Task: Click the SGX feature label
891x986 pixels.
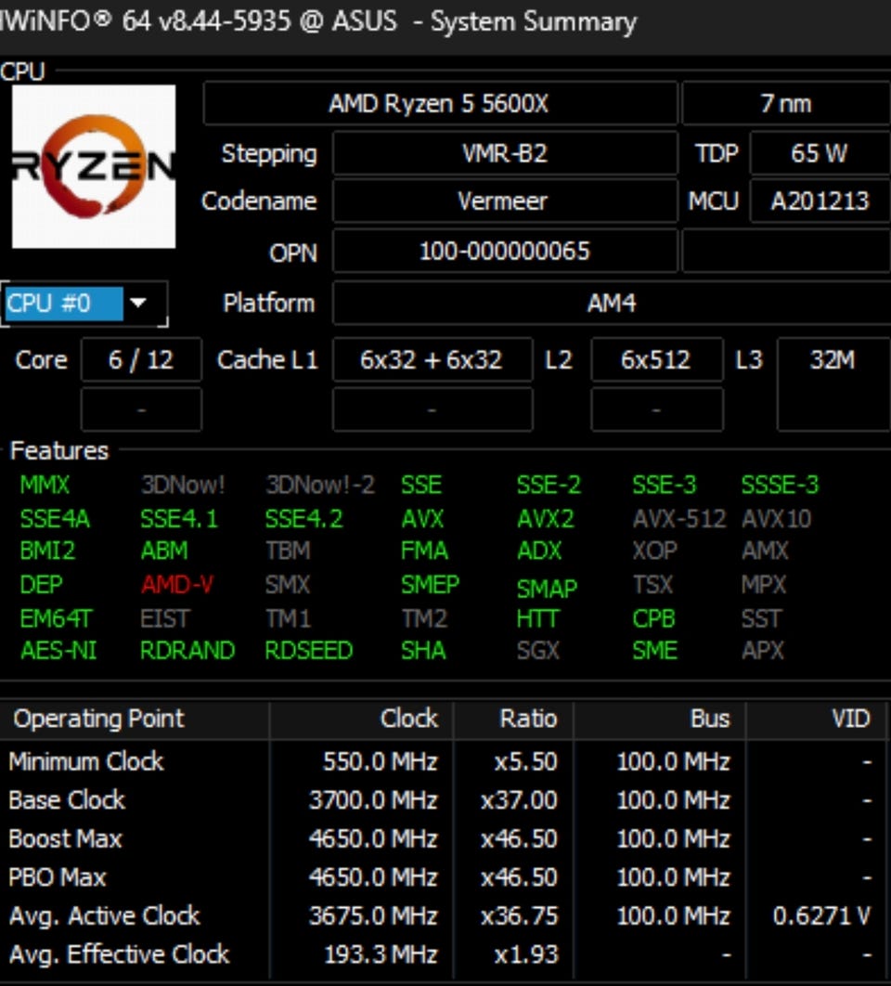Action: click(538, 650)
